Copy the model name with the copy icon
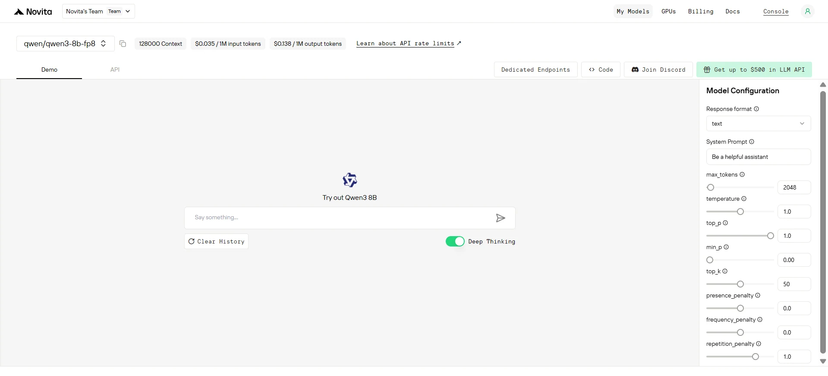 click(x=123, y=44)
